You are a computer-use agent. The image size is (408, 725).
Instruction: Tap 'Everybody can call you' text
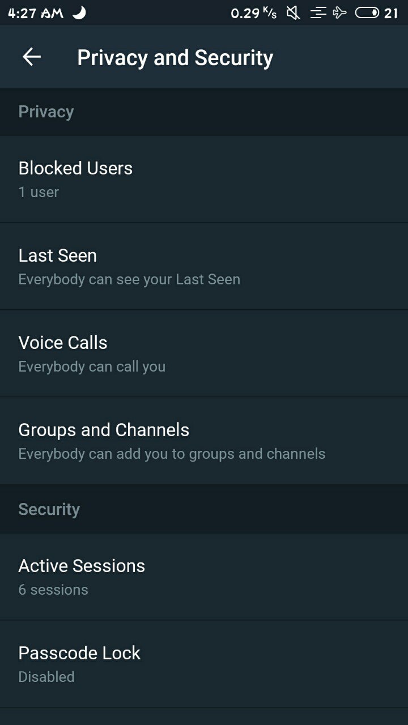(x=92, y=366)
